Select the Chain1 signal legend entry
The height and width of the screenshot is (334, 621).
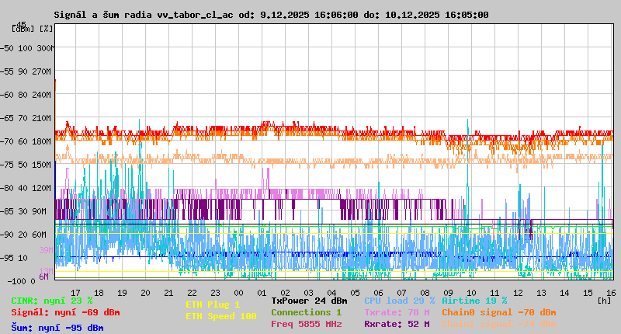coord(498,324)
